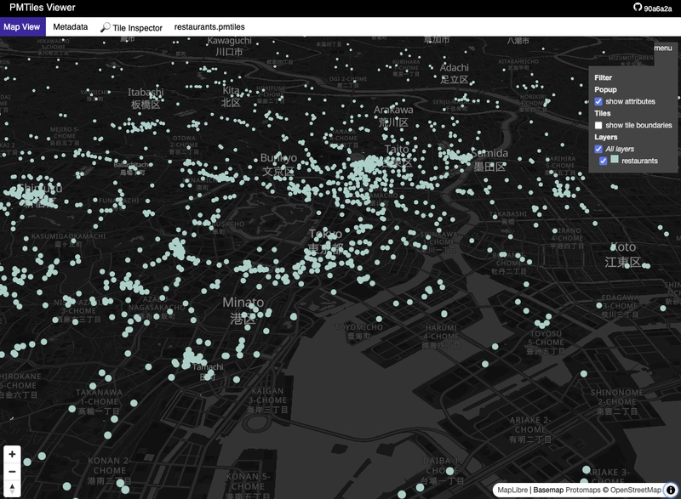
Task: Collapse the menu panel
Action: (663, 48)
